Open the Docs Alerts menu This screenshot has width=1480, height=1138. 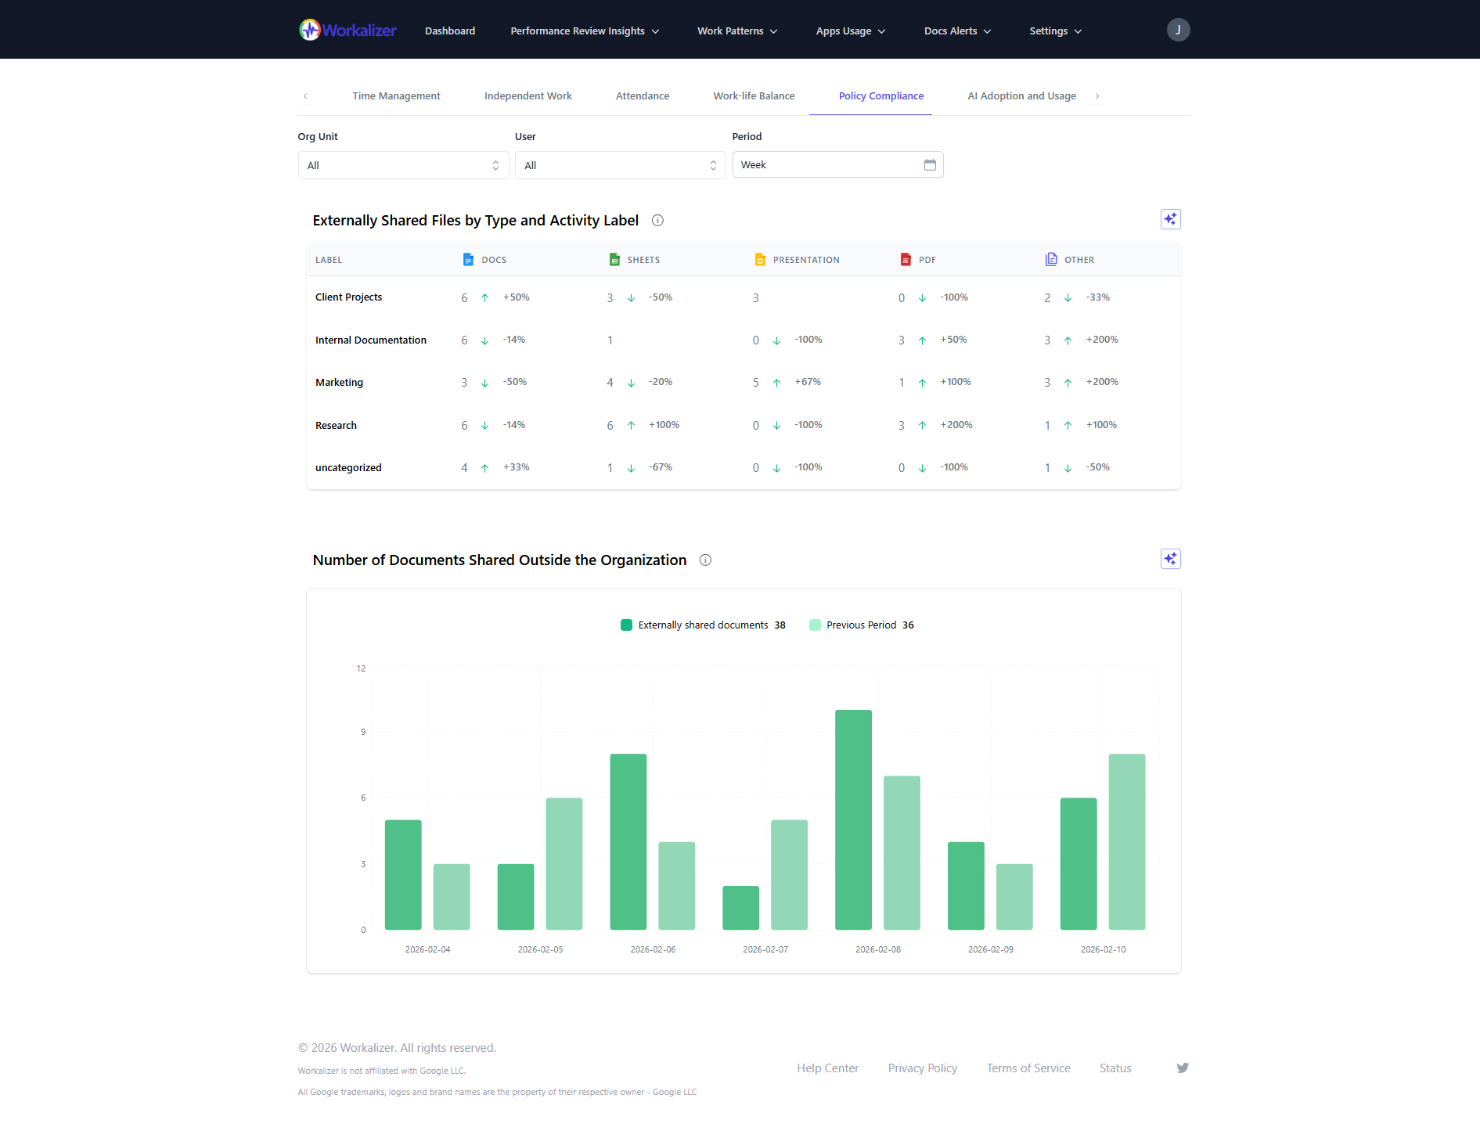point(956,31)
